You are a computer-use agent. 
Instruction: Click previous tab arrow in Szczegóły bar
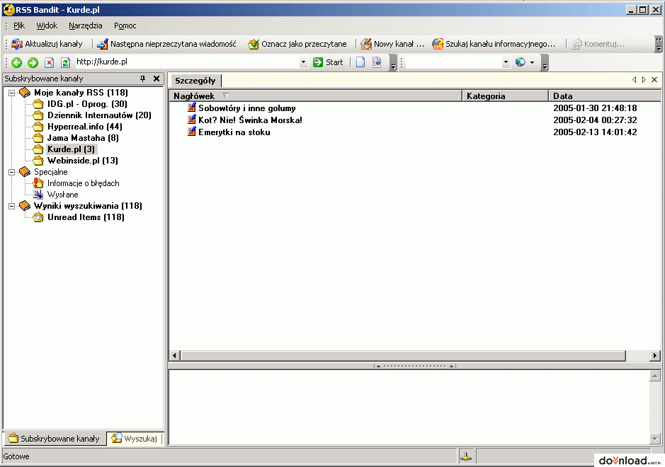coord(634,80)
